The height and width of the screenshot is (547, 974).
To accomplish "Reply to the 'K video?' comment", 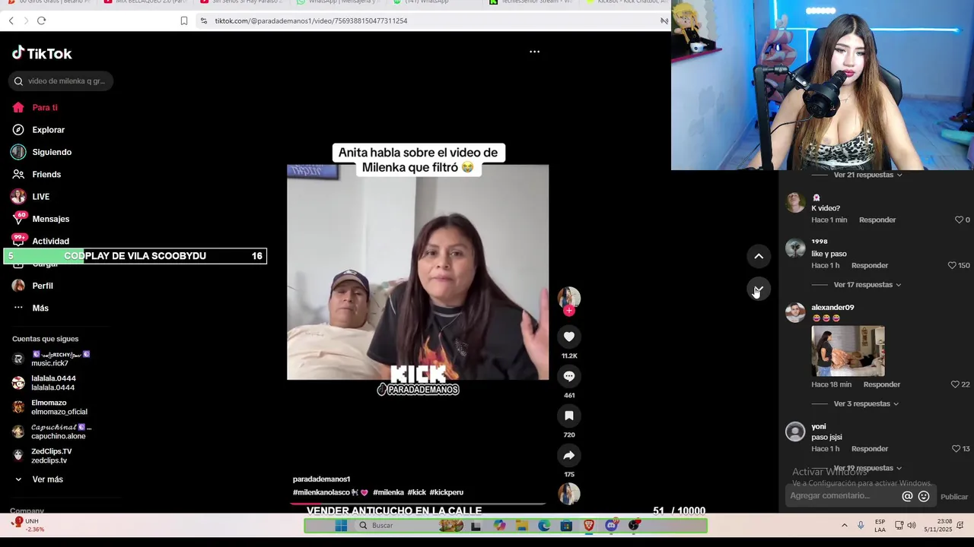I will pyautogui.click(x=877, y=220).
